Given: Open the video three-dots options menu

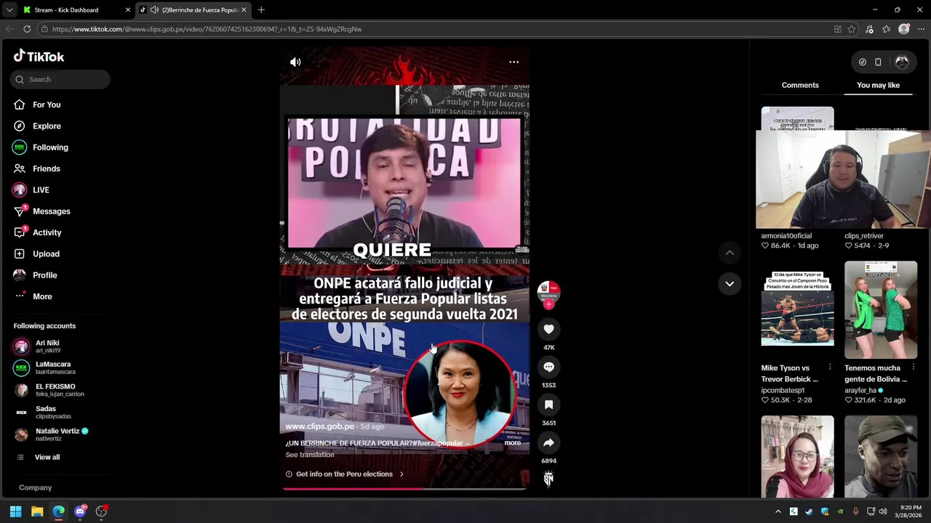Looking at the screenshot, I should [514, 62].
